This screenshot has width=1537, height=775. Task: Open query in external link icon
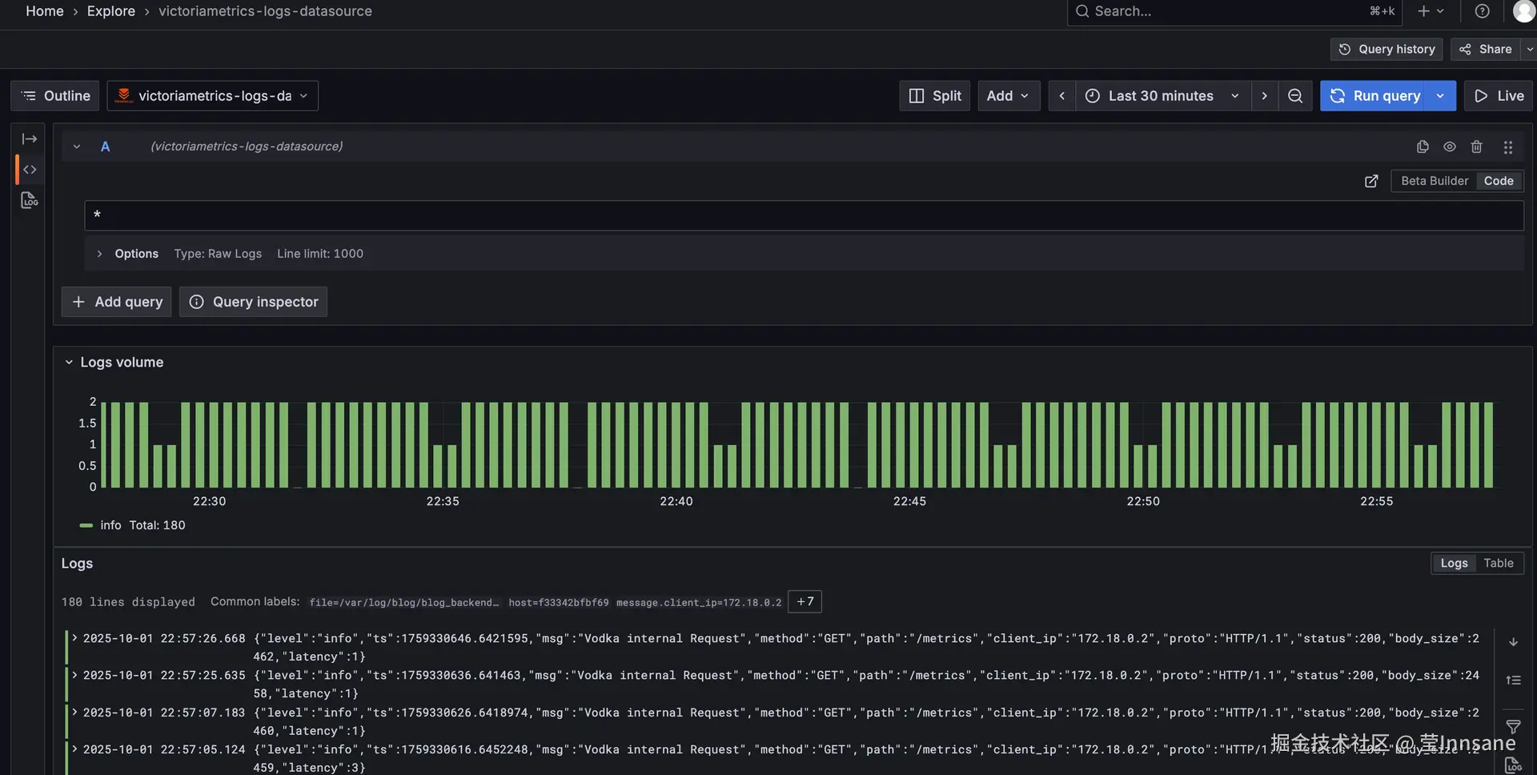click(1370, 181)
